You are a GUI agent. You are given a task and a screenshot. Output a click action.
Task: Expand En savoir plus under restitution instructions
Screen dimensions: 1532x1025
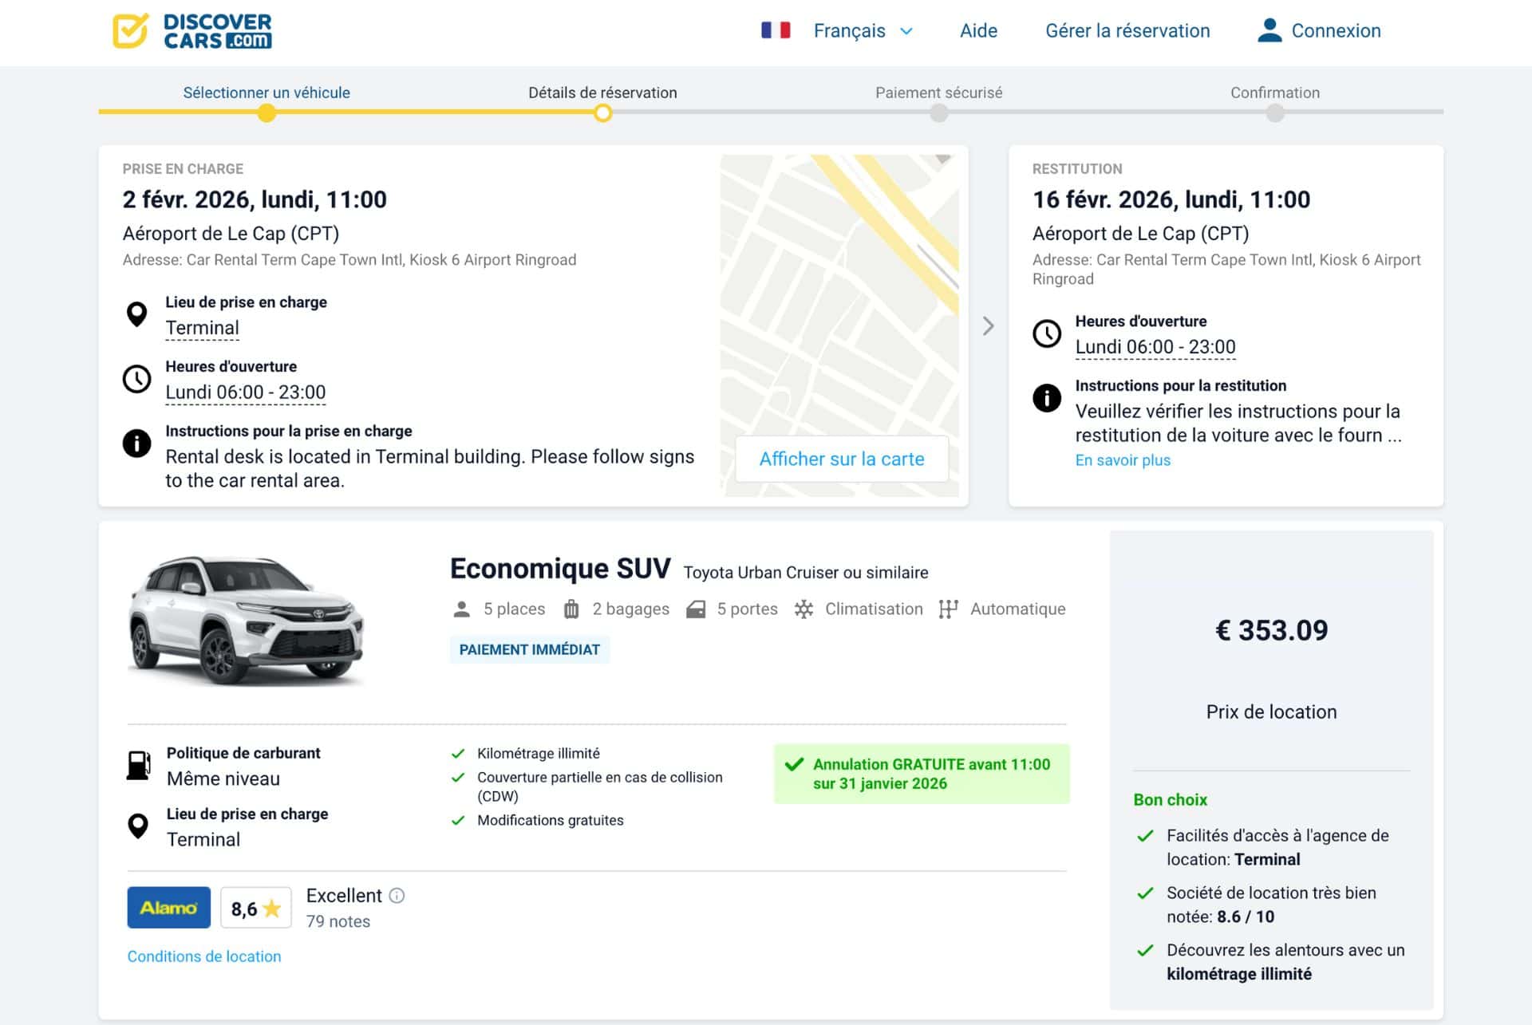1123,460
